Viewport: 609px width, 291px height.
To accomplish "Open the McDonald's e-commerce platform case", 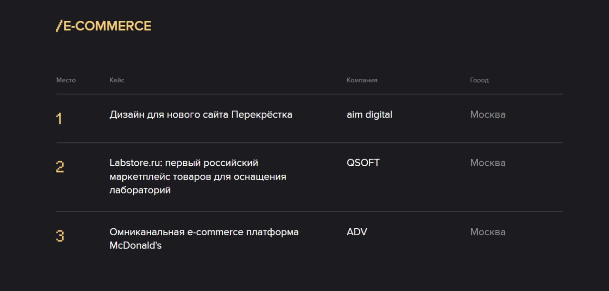I will point(204,232).
